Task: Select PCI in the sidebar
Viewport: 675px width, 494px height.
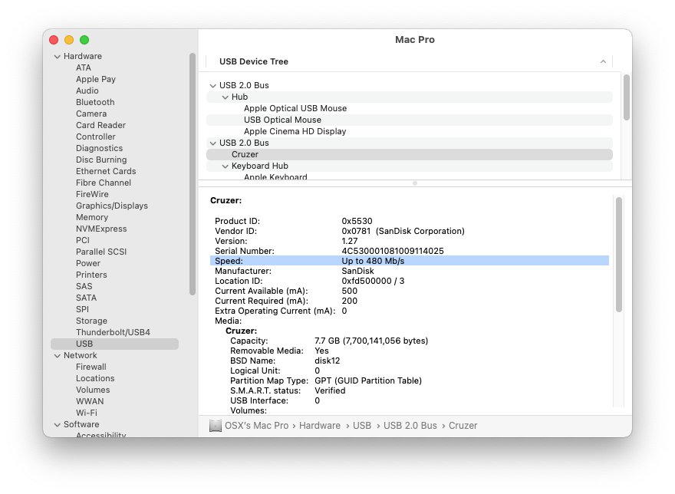Action: click(x=83, y=240)
